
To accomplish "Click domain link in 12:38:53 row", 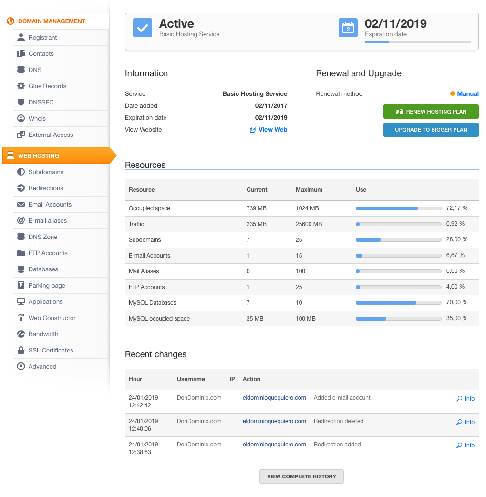I will click(x=274, y=445).
